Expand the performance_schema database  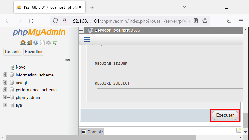[5, 90]
